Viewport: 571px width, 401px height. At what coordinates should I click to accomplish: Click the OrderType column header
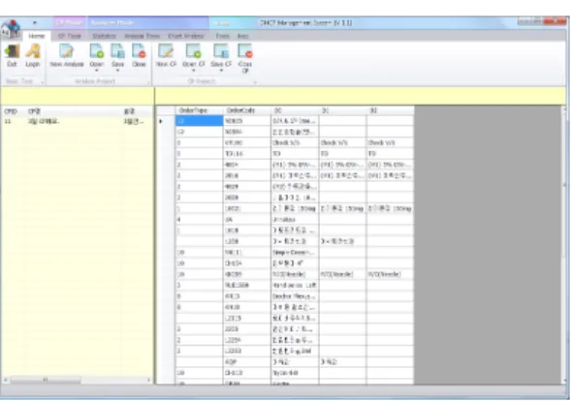point(199,110)
